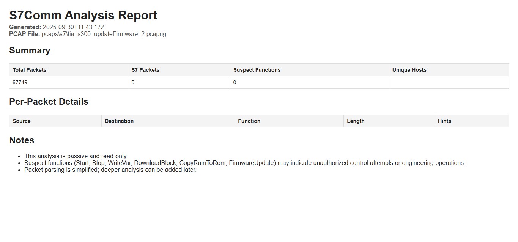Viewport: 518px width, 242px height.
Task: Click the Summary section heading
Action: click(x=30, y=50)
